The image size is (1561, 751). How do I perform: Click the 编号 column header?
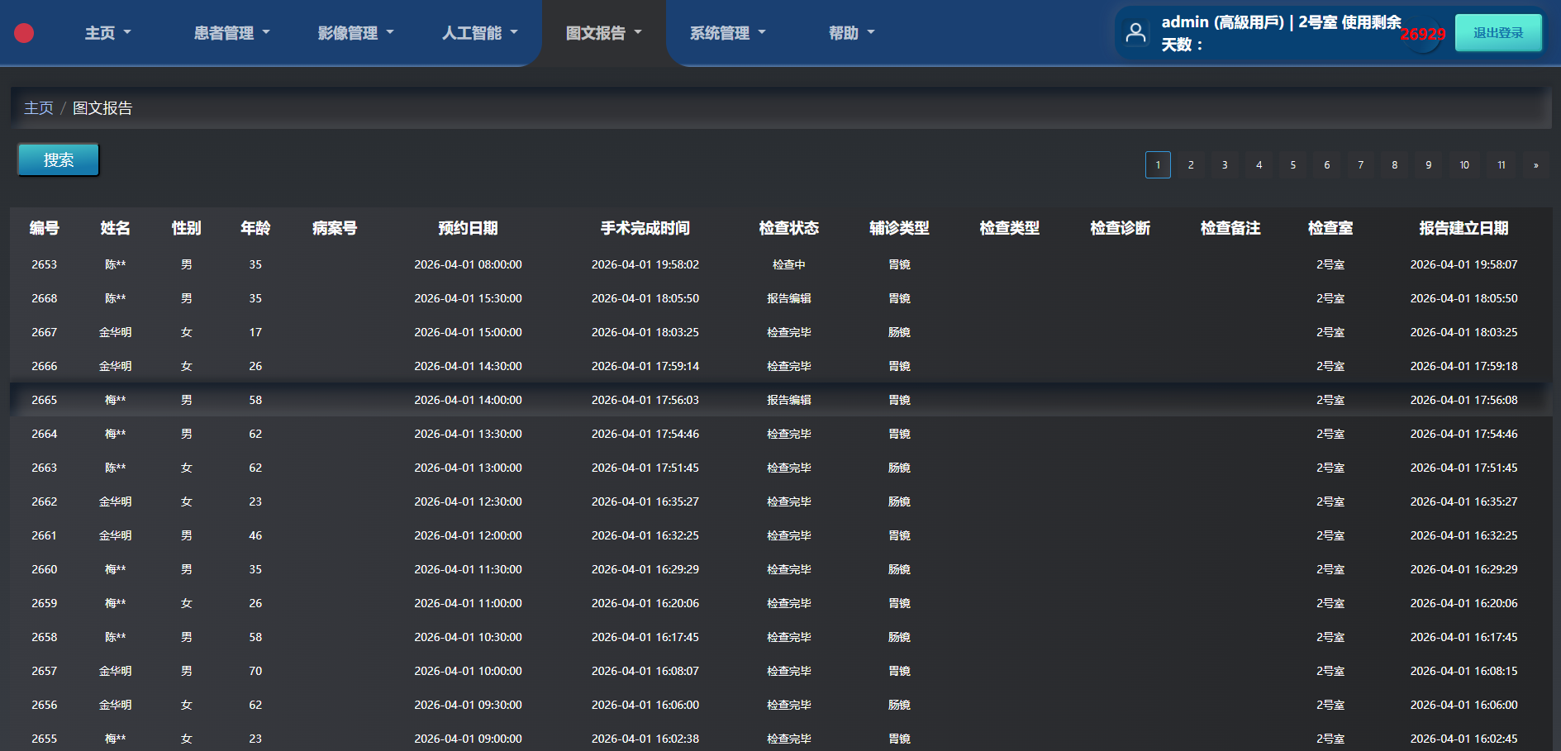point(45,228)
